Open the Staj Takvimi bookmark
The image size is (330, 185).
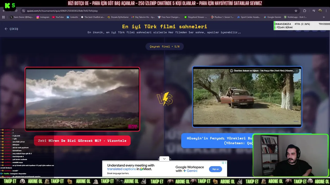pos(143,17)
